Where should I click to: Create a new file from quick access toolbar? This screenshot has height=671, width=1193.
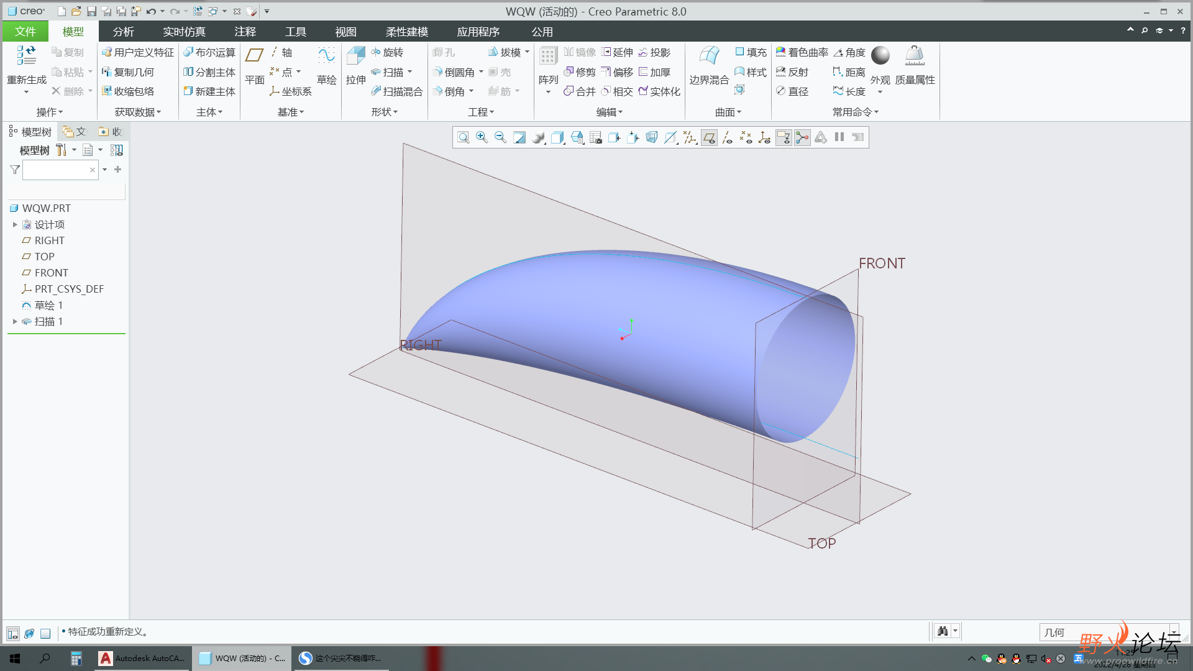pyautogui.click(x=62, y=11)
